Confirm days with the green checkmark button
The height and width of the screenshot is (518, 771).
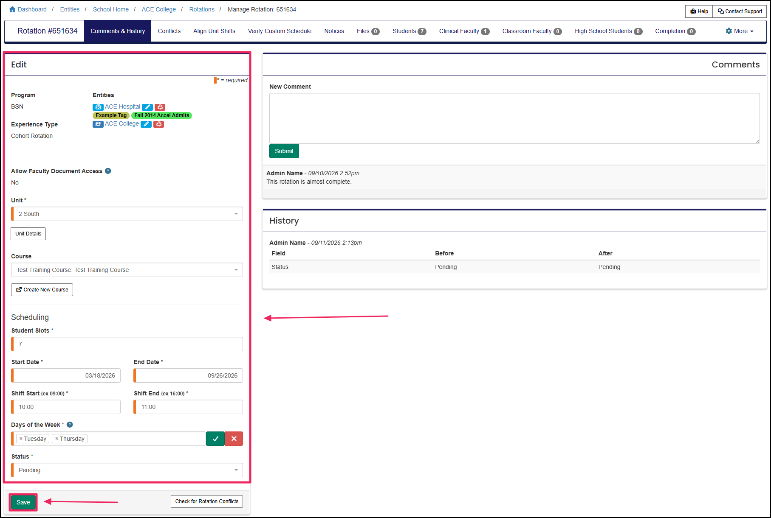tap(215, 439)
